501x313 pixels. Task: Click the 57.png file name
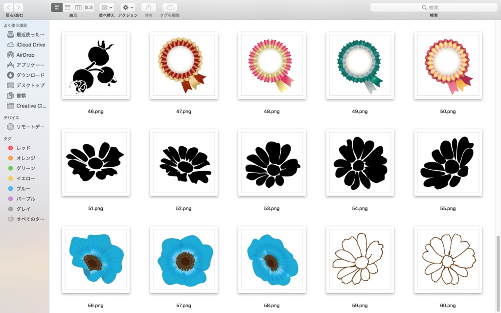(x=184, y=306)
